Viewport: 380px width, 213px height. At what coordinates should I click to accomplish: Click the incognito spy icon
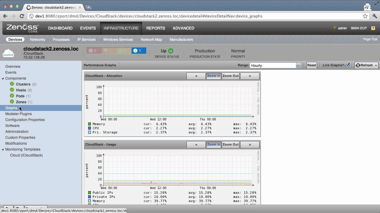[368, 7]
